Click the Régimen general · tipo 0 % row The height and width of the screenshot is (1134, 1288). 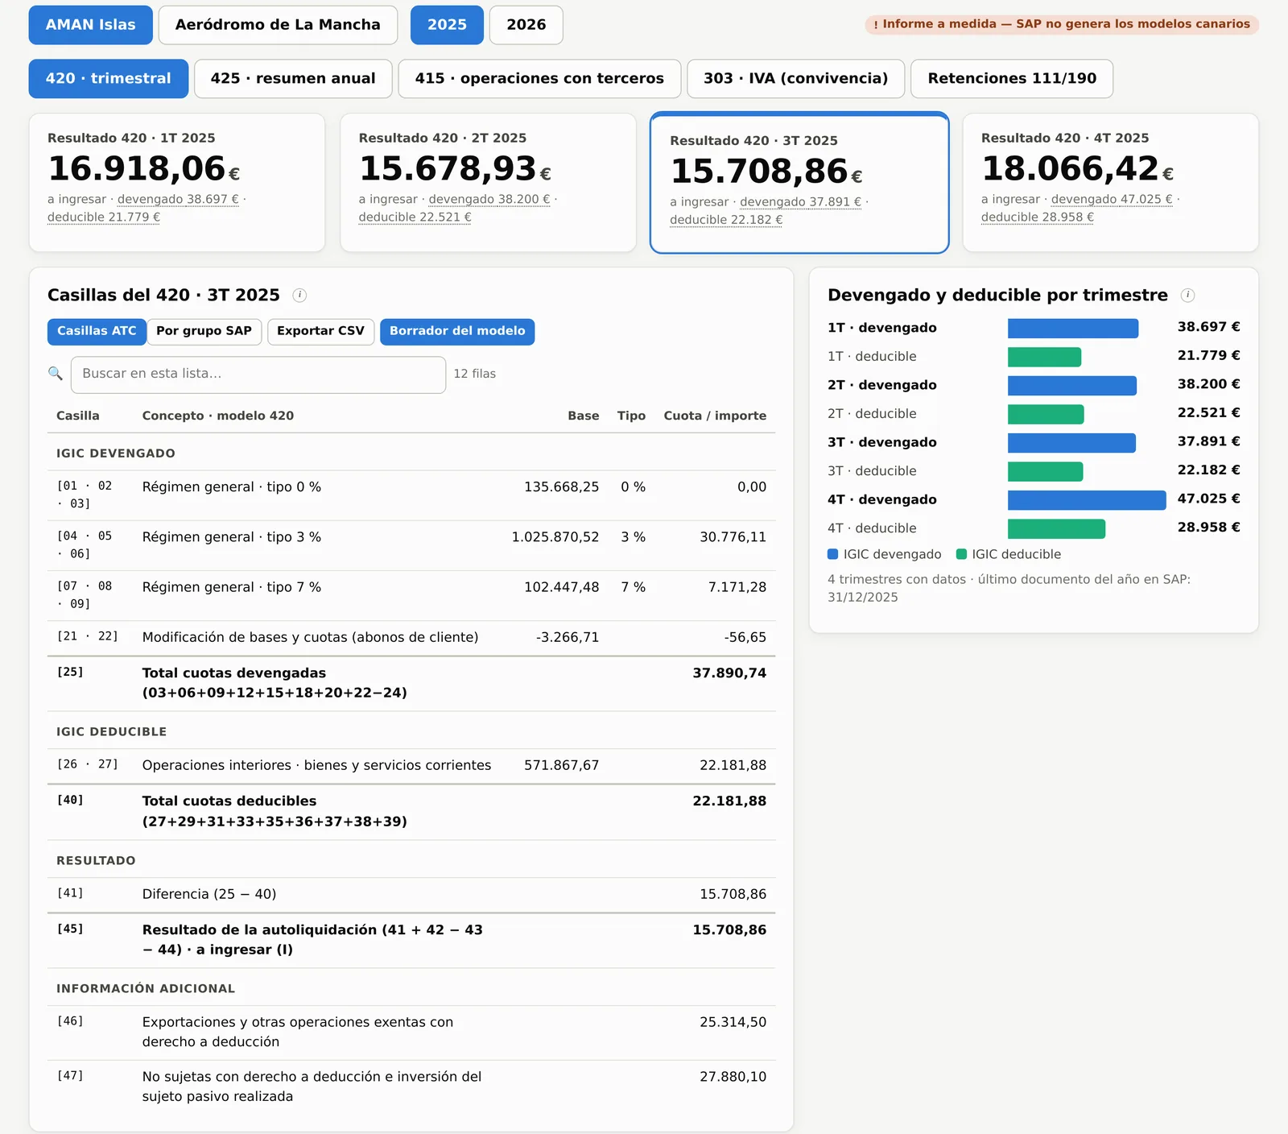411,495
